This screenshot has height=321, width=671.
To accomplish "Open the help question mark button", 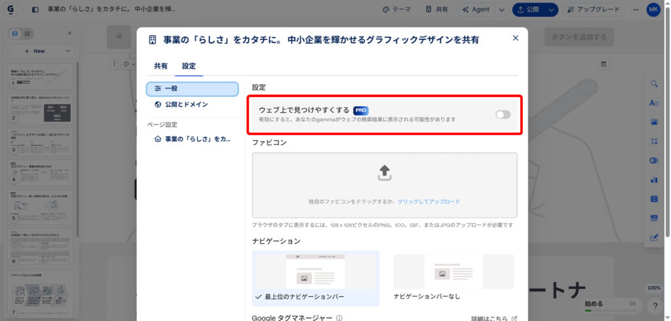I will click(654, 305).
